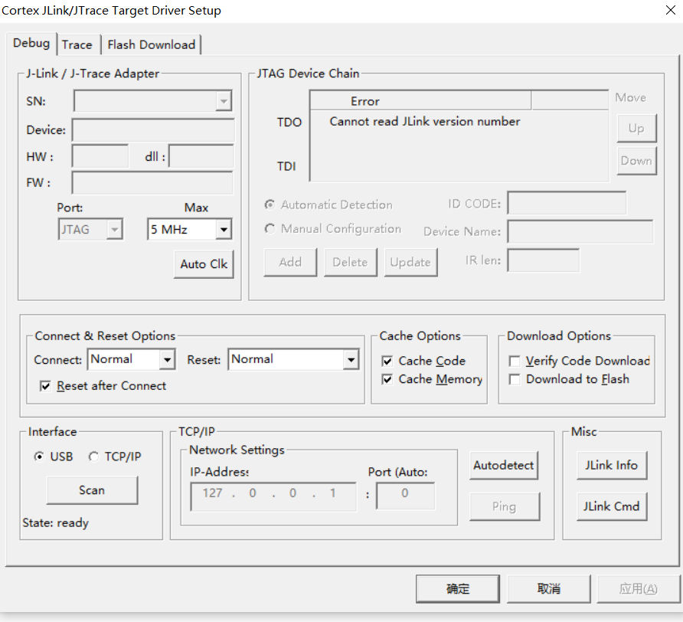Open the Flash Download tab
Screen dimensions: 683x622
(x=151, y=45)
